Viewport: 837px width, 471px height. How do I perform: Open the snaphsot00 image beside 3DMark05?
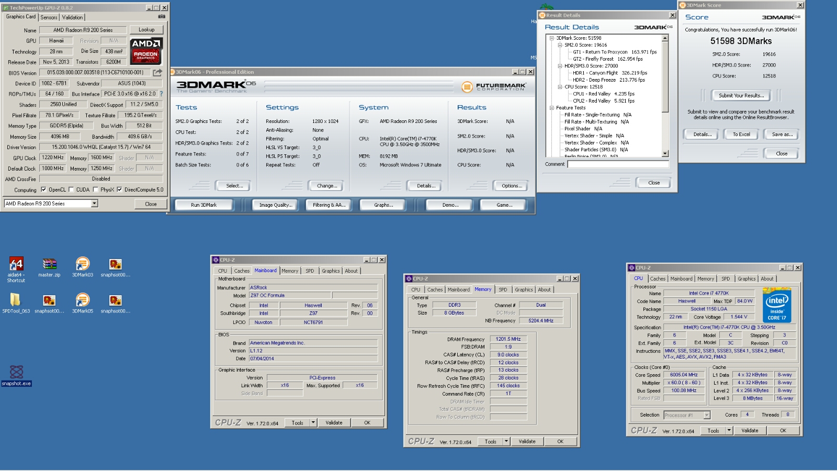tap(116, 303)
